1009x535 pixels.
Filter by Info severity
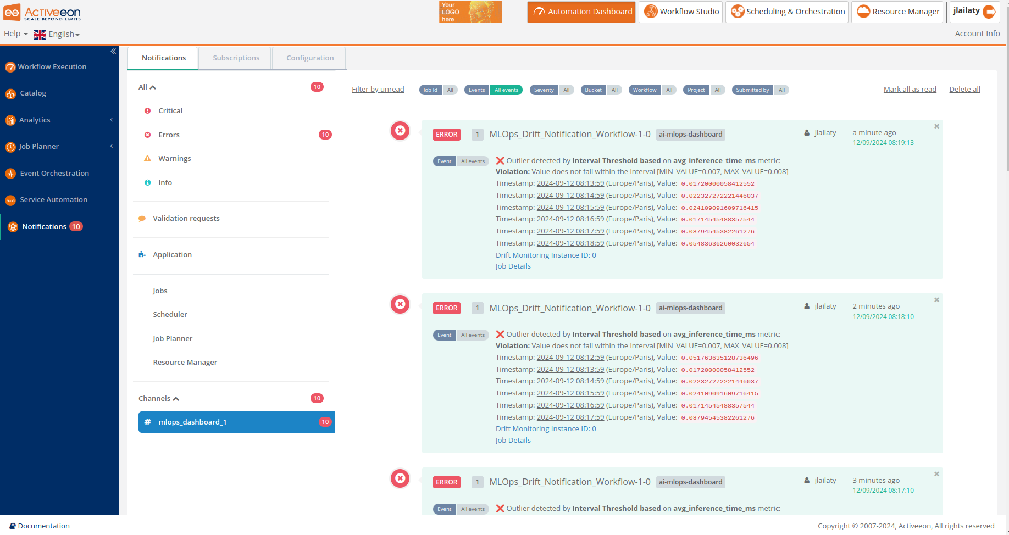(x=165, y=183)
